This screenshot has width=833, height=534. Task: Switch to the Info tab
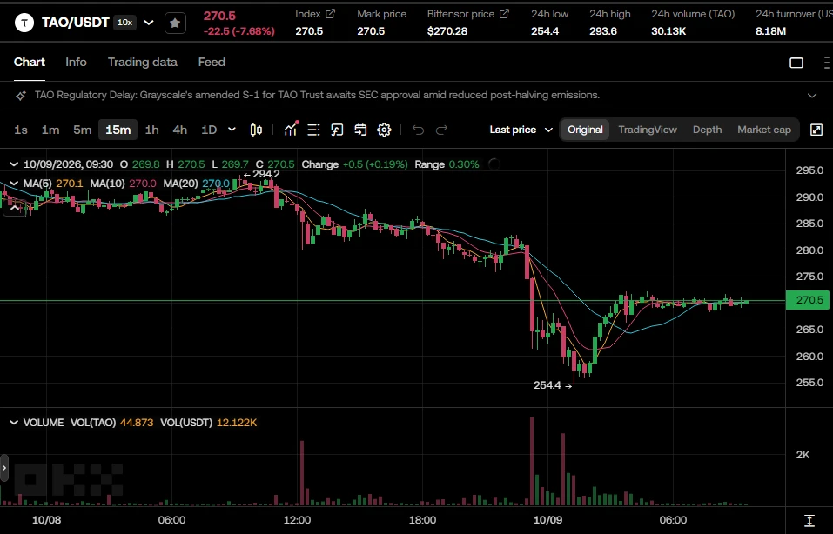[x=76, y=63]
